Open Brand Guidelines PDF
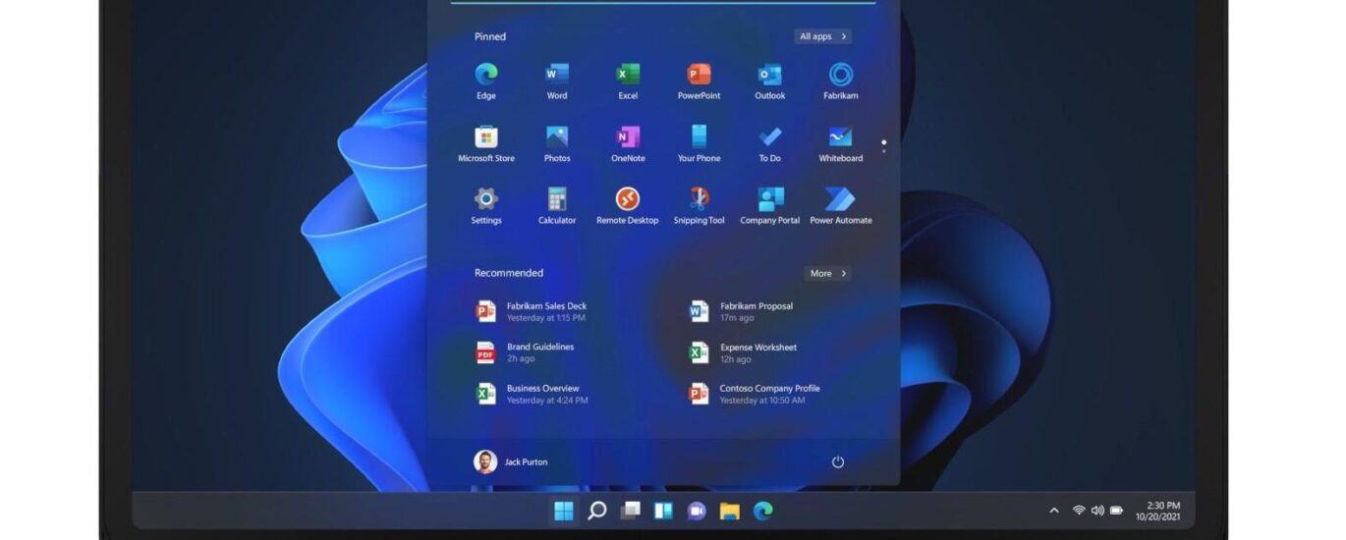The width and height of the screenshot is (1346, 540). click(x=525, y=352)
